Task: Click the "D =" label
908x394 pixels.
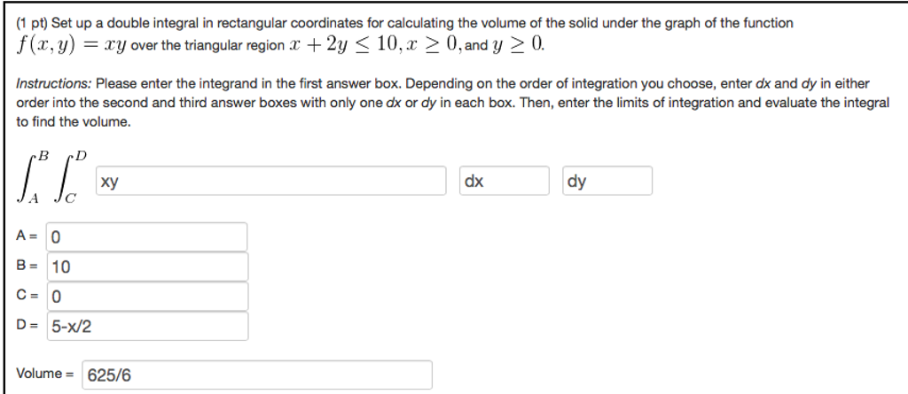Action: 27,325
